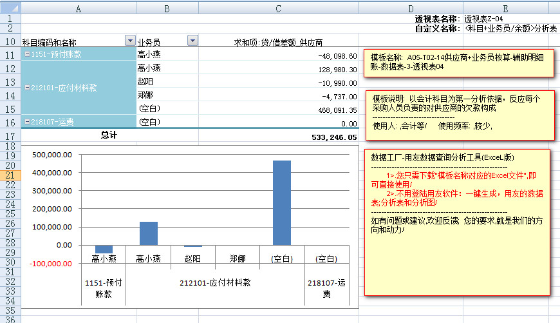
Task: Select column A header
Action: click(x=78, y=8)
